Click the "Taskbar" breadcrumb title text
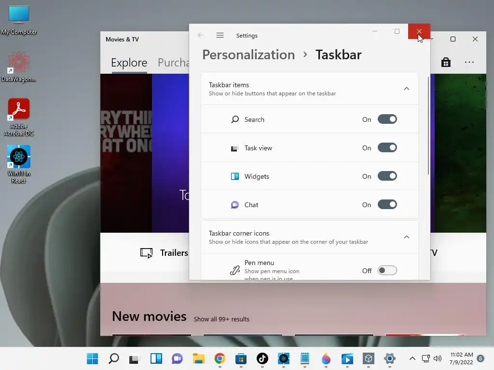This screenshot has width=494, height=370. [338, 55]
